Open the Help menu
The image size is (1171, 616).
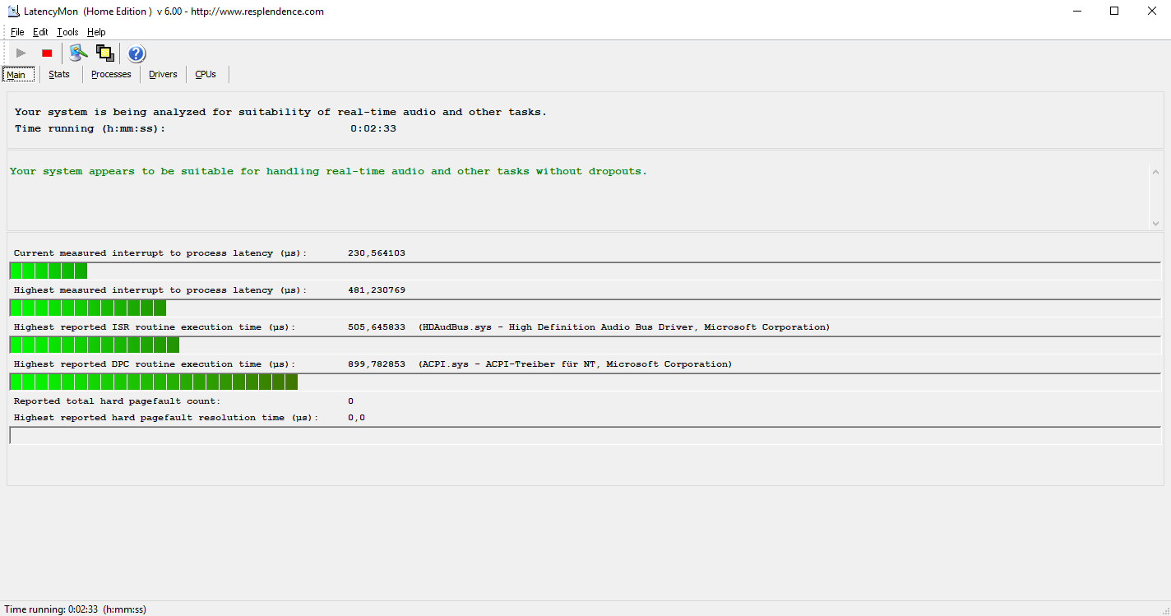(96, 32)
